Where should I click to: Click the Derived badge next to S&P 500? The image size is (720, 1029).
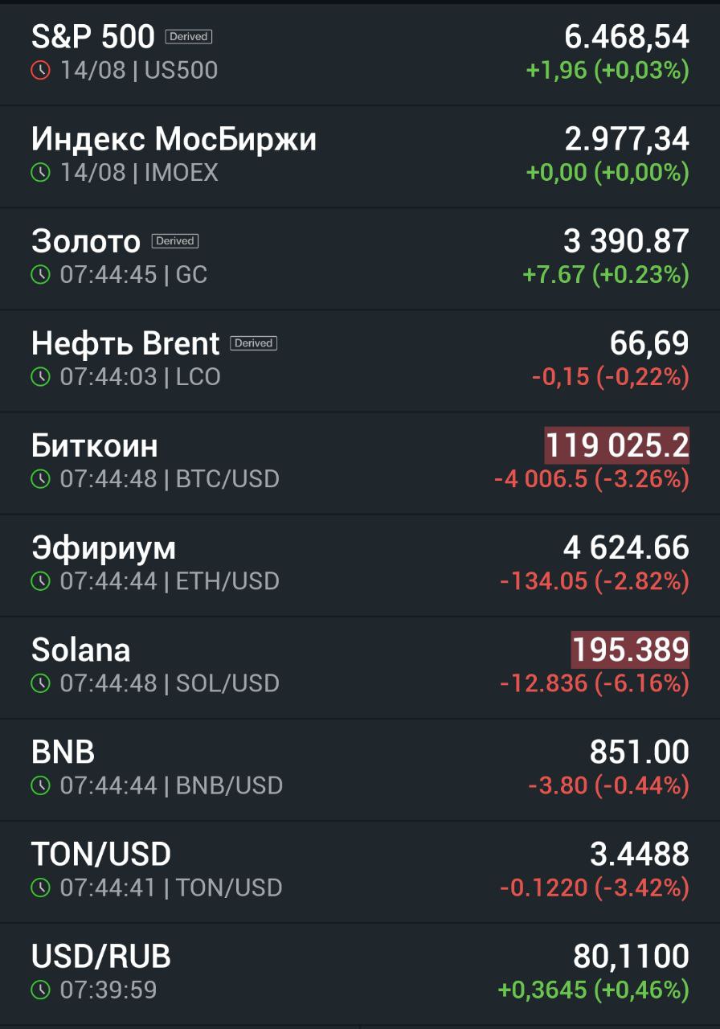pyautogui.click(x=189, y=37)
